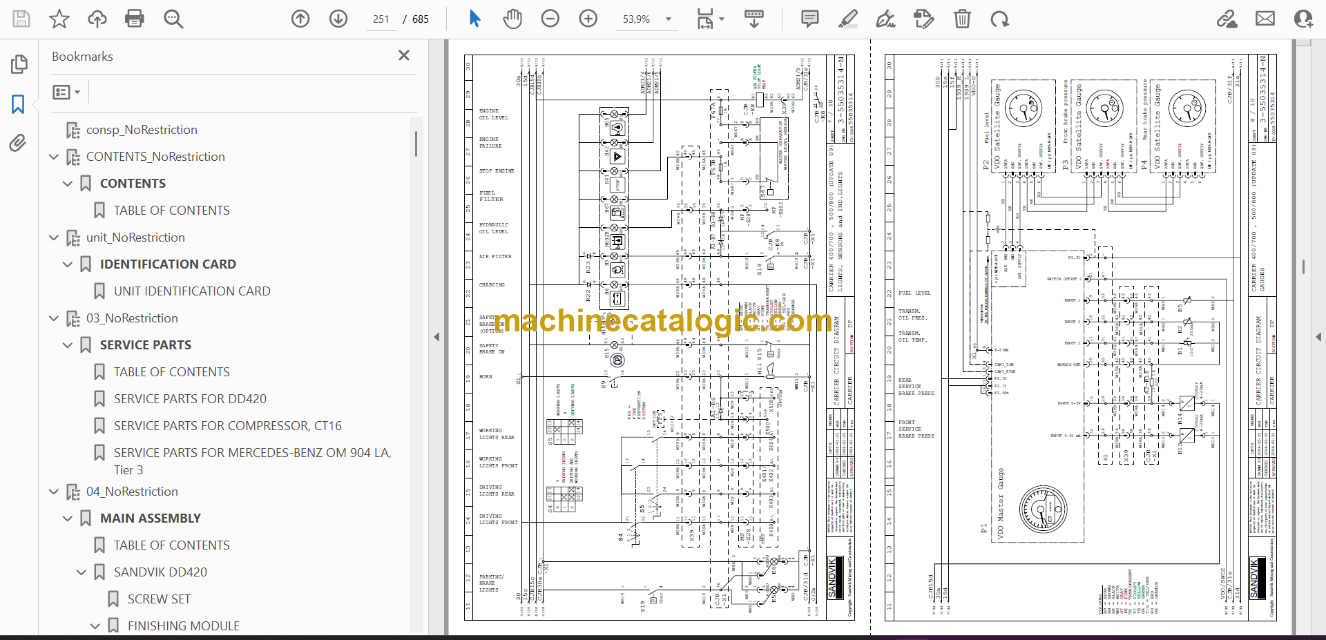Go to next page arrow
This screenshot has width=1326, height=640.
pyautogui.click(x=338, y=19)
